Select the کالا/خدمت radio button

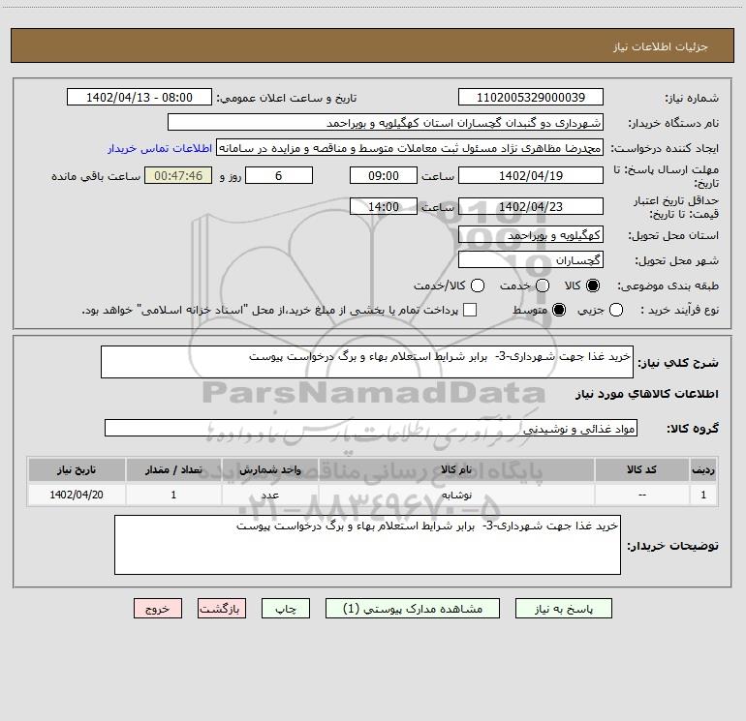click(x=478, y=285)
